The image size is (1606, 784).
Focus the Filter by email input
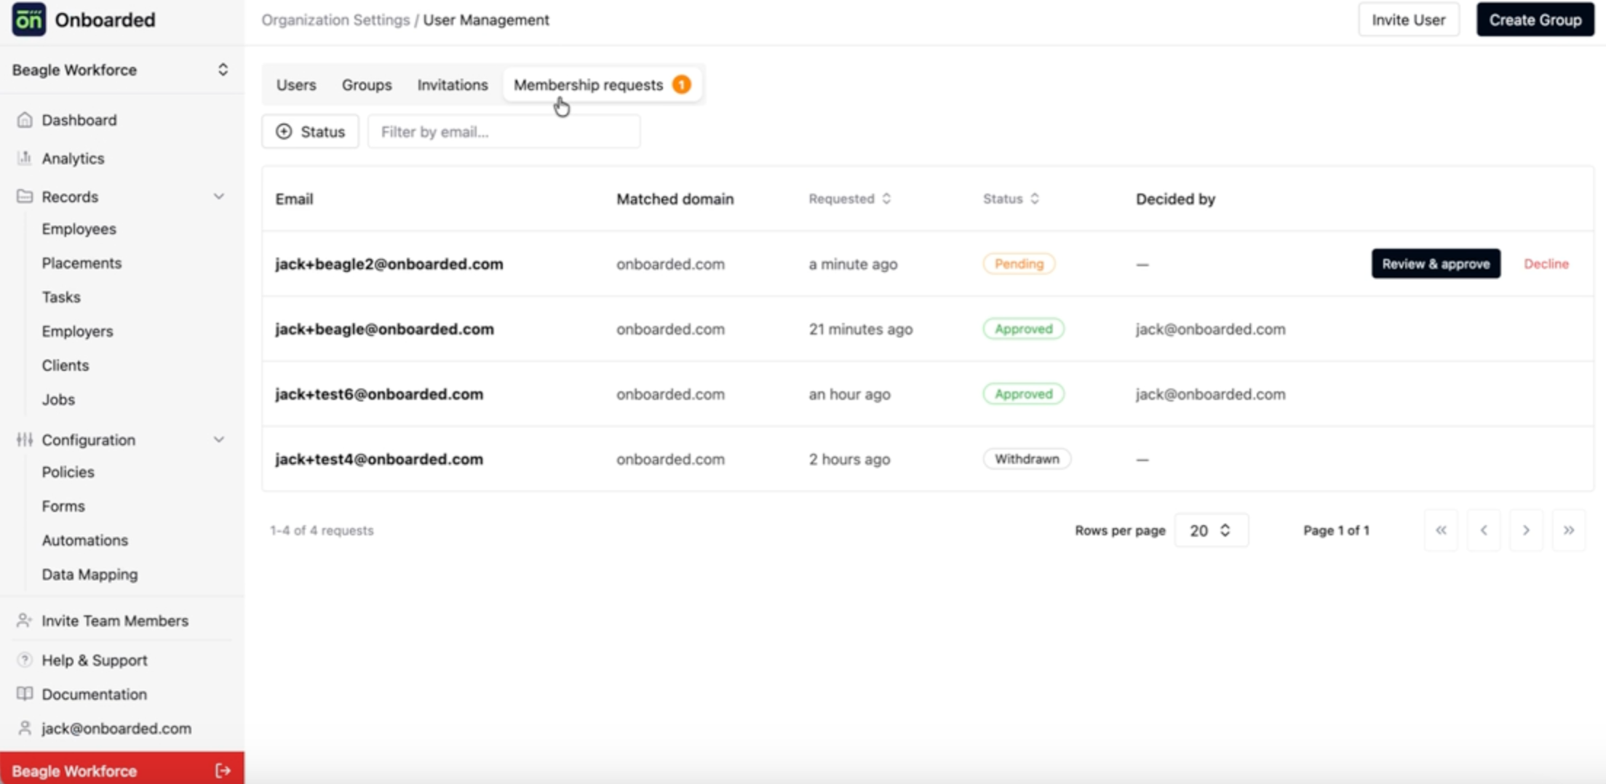pyautogui.click(x=504, y=131)
